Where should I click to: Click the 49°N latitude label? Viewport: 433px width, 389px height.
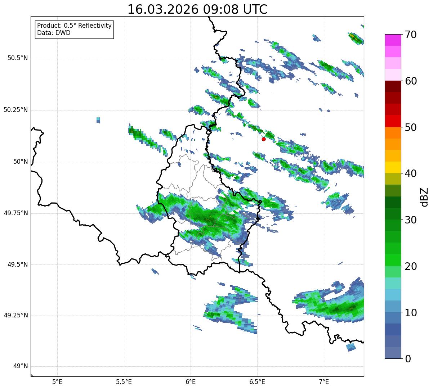pyautogui.click(x=20, y=366)
